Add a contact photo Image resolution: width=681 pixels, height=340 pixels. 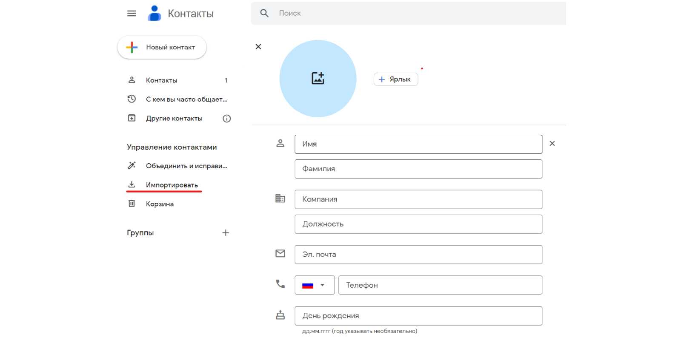[318, 78]
